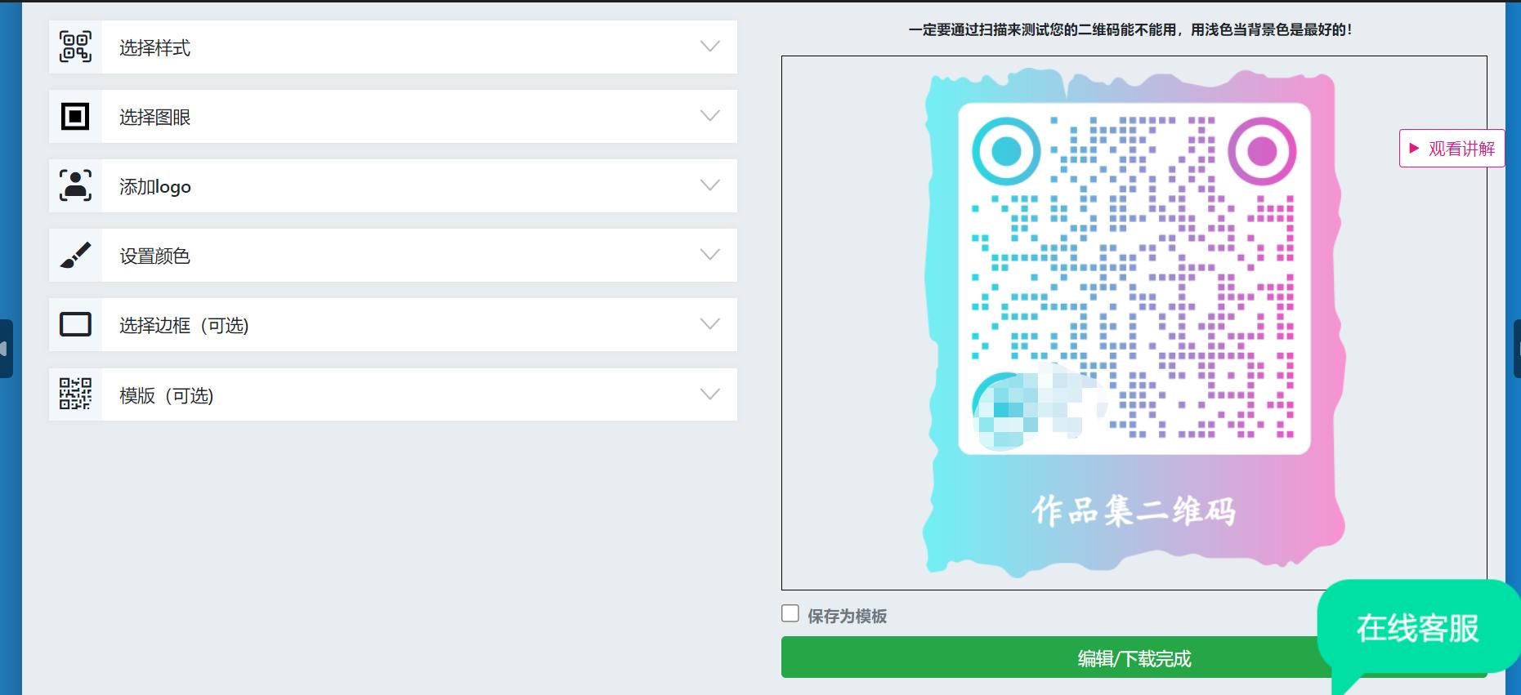
Task: Expand the 选择边框 (可选) chevron
Action: 710,324
